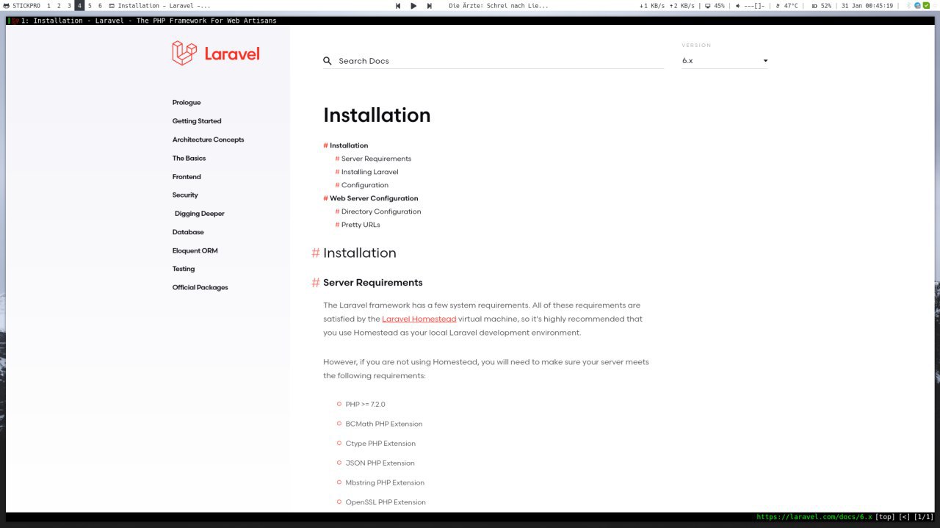Screen dimensions: 940x528
Task: Click the now playing song title
Action: click(x=499, y=6)
